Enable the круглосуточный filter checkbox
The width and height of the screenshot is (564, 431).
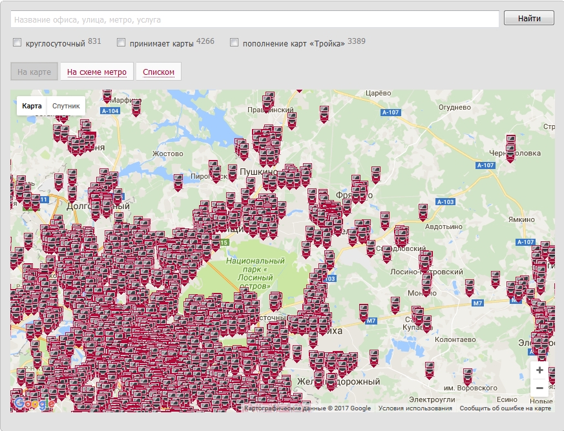[x=17, y=43]
